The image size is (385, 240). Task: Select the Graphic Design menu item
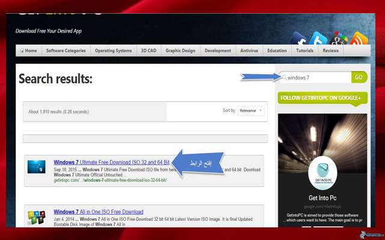(180, 50)
